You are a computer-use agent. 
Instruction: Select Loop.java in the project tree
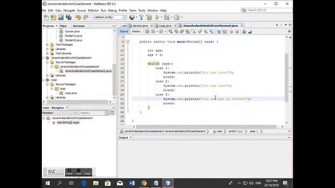(71, 93)
